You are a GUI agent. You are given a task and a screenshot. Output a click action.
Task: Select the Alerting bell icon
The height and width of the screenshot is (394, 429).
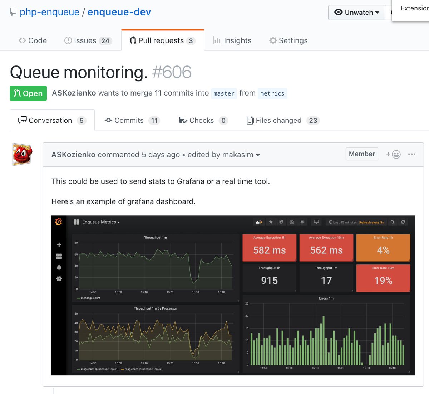click(x=59, y=267)
